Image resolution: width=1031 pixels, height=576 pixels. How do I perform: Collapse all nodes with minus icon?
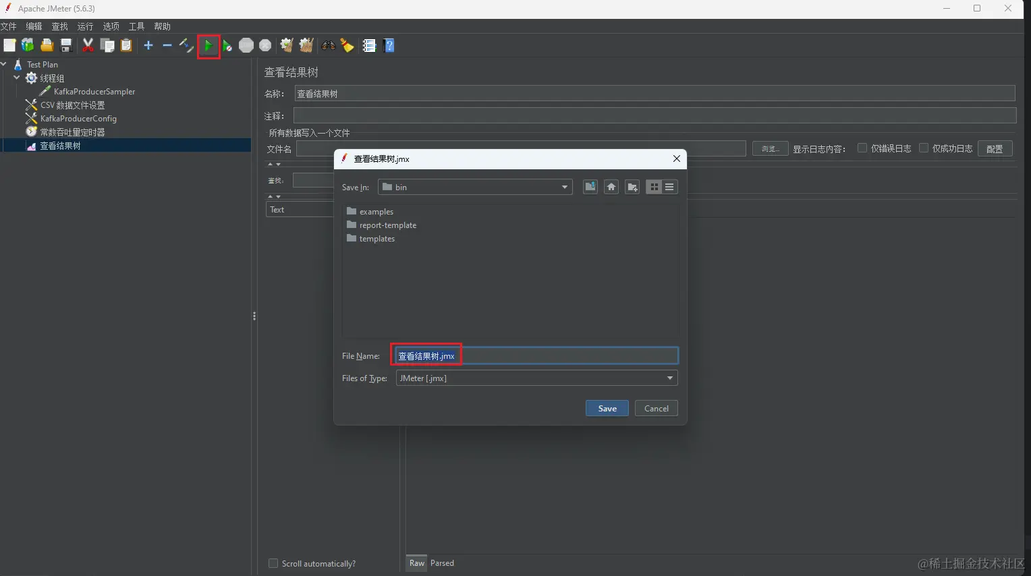coord(167,45)
